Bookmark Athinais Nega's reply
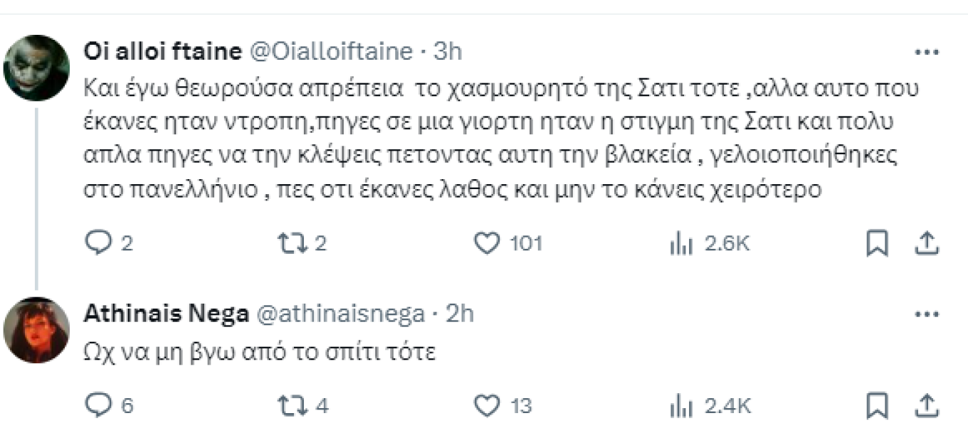Viewport: 968px width, 433px height. [877, 406]
